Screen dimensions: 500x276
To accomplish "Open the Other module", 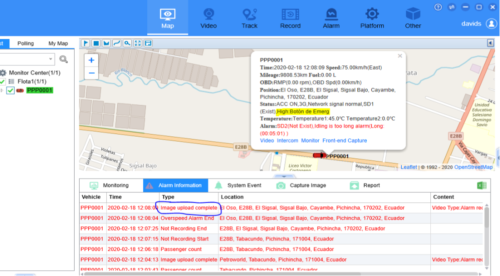I will [x=413, y=18].
